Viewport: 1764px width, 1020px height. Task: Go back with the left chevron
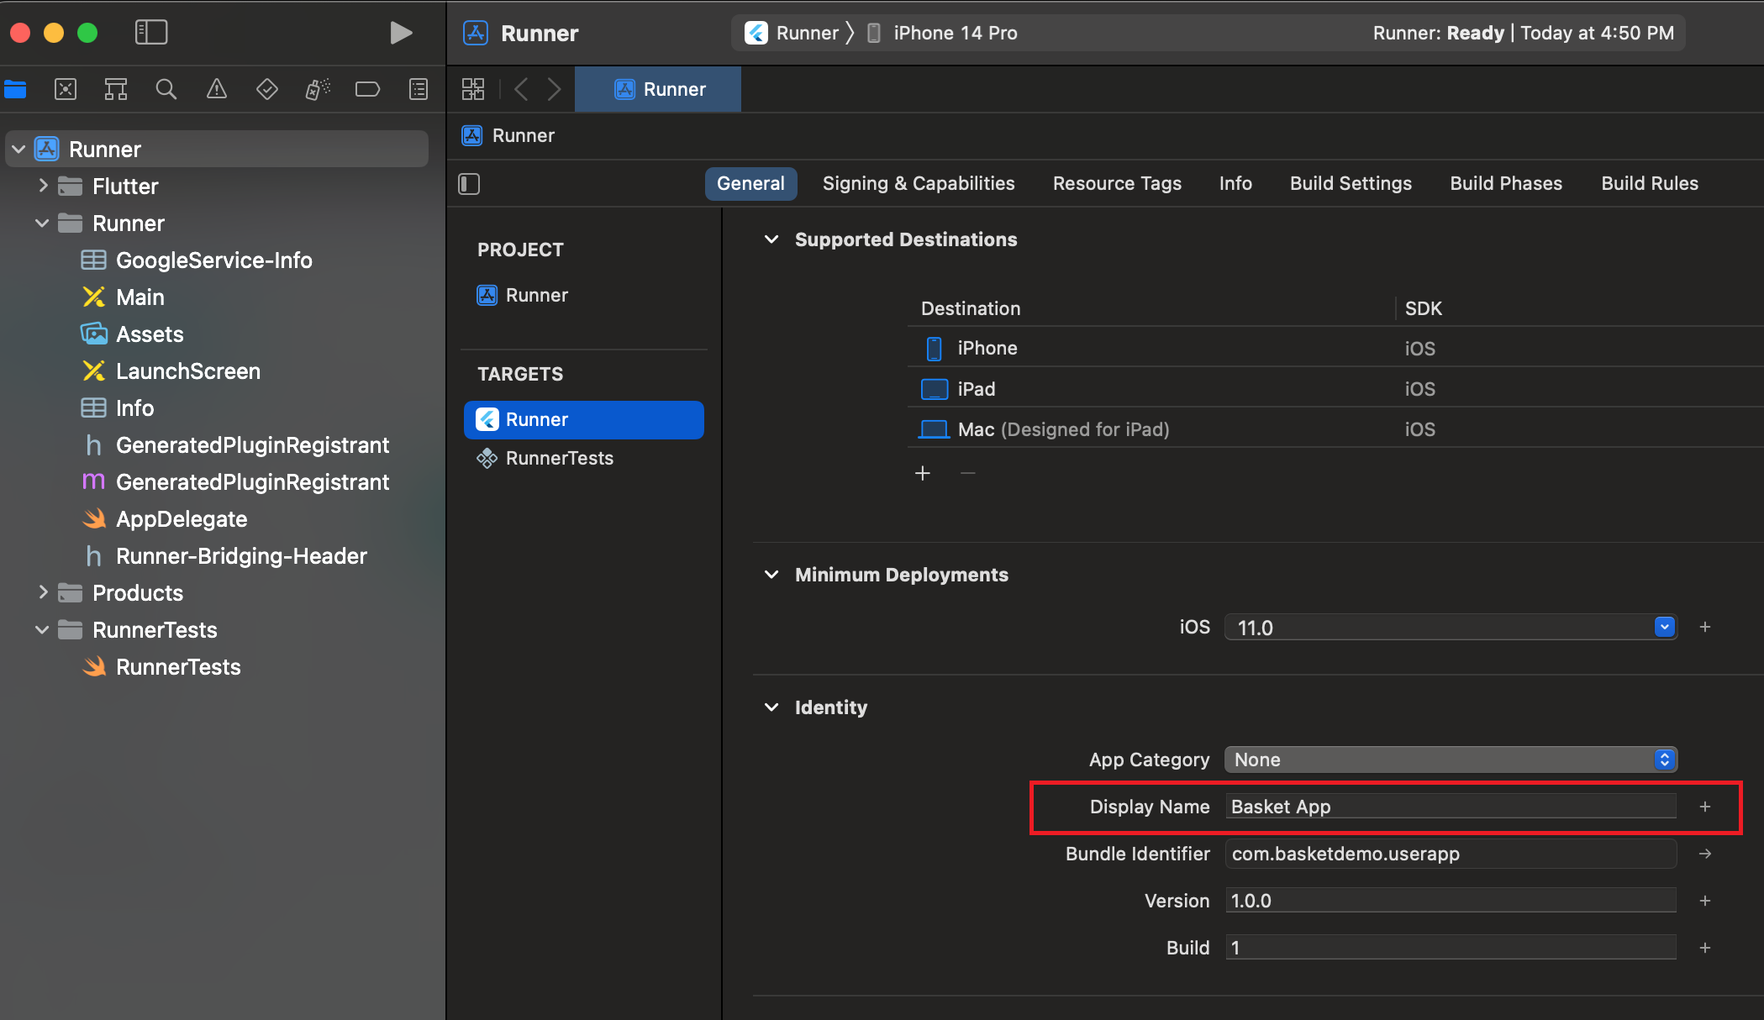click(x=521, y=89)
